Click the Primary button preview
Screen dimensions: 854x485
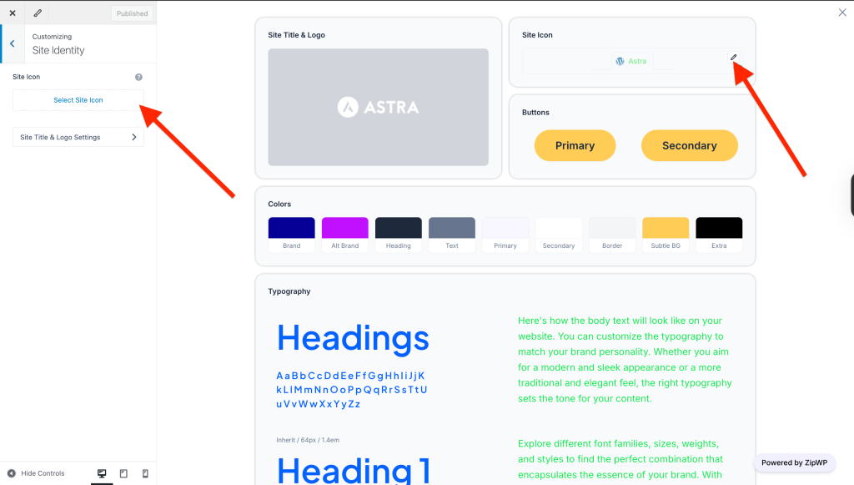click(575, 145)
